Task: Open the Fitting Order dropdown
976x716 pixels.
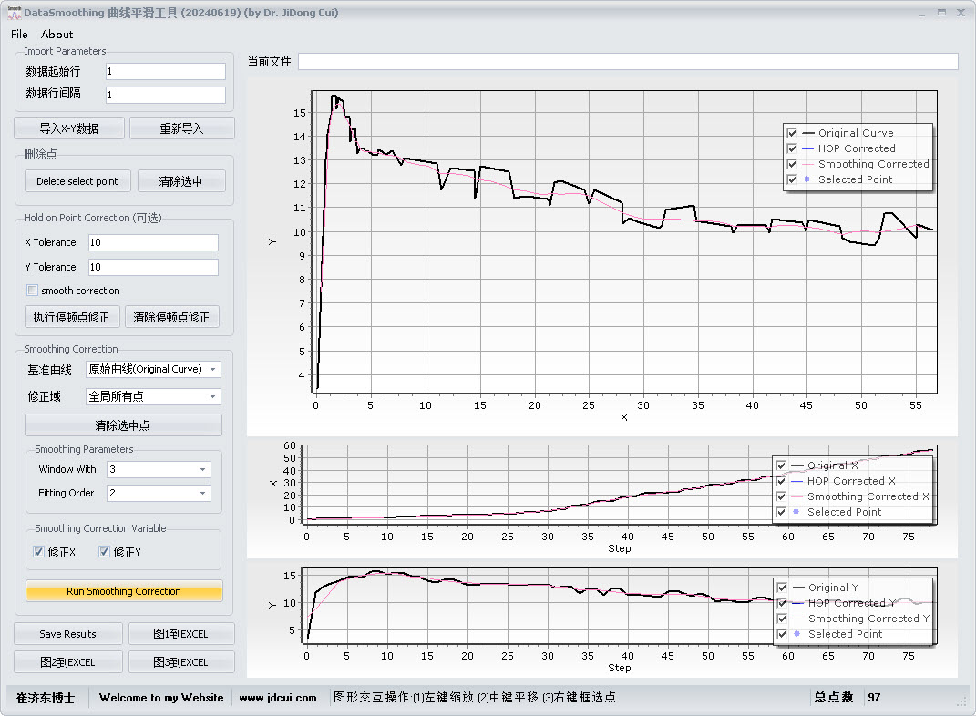Action: (x=159, y=494)
